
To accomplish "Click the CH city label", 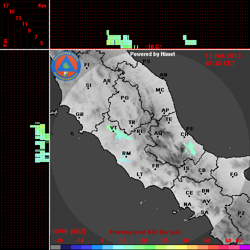I will [184, 134].
